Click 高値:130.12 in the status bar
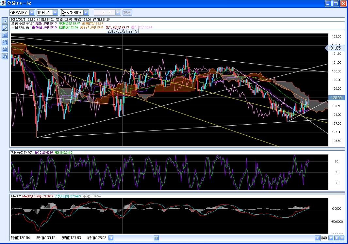Image resolution: width=348 pixels, height=244 pixels. (46, 238)
